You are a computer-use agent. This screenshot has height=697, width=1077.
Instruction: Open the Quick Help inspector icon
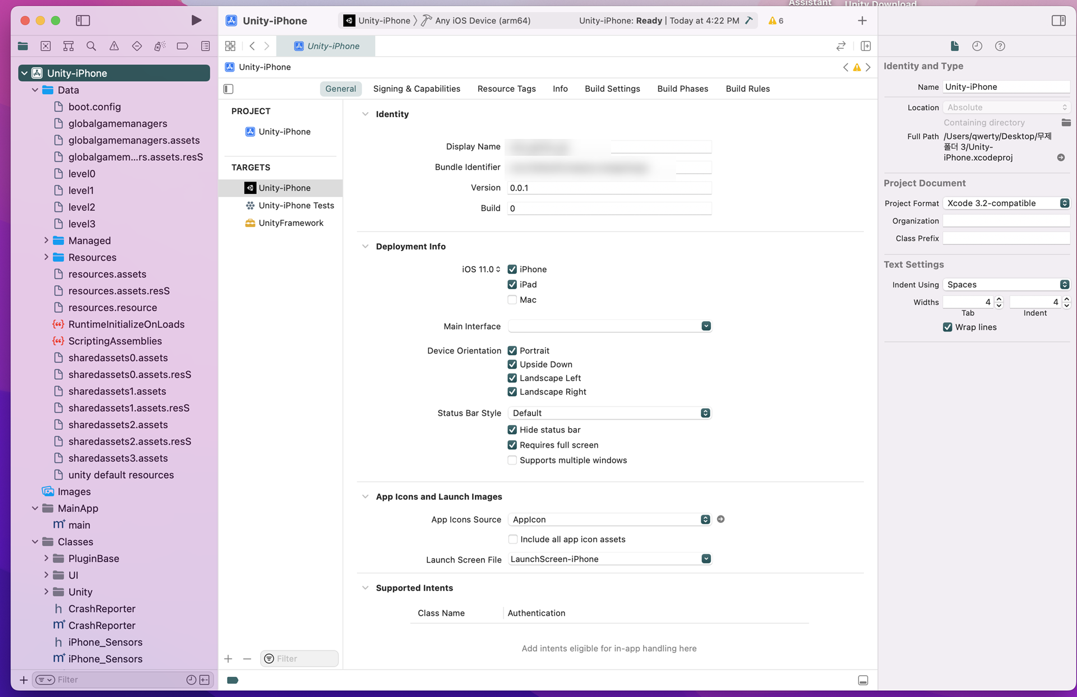click(x=1000, y=46)
